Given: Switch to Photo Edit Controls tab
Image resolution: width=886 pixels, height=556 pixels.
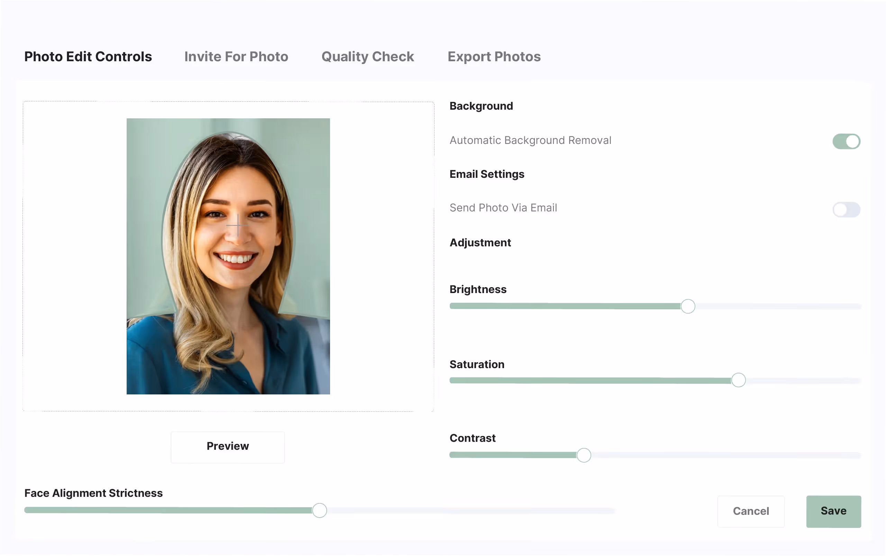Looking at the screenshot, I should [88, 57].
